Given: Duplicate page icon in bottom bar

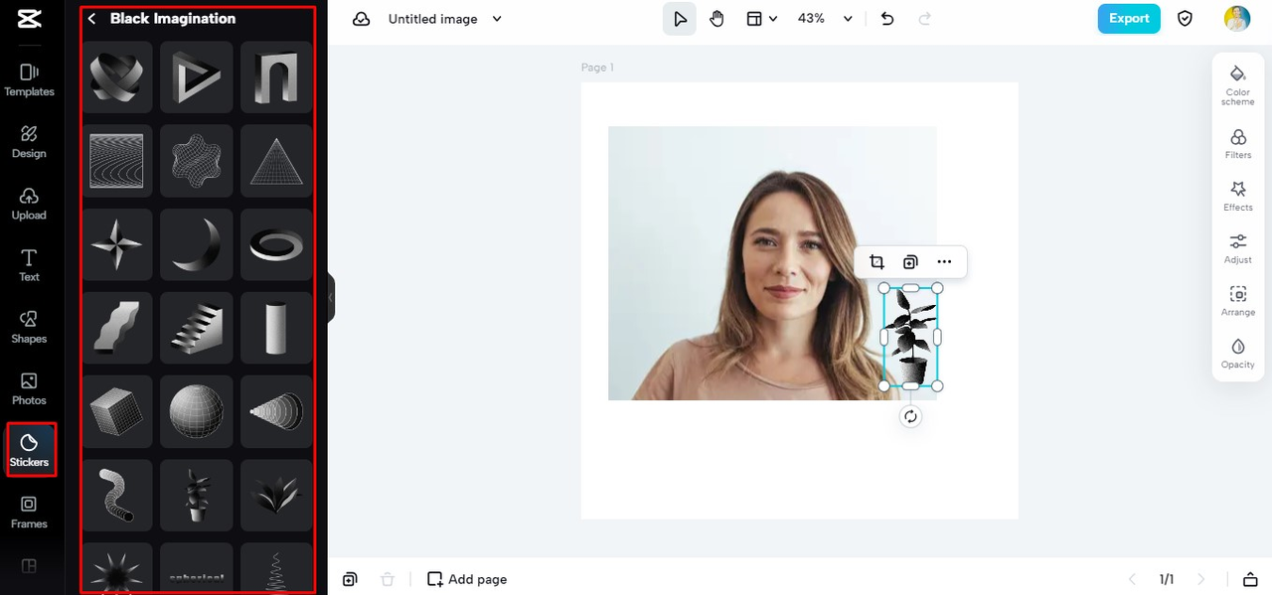Looking at the screenshot, I should coord(351,579).
